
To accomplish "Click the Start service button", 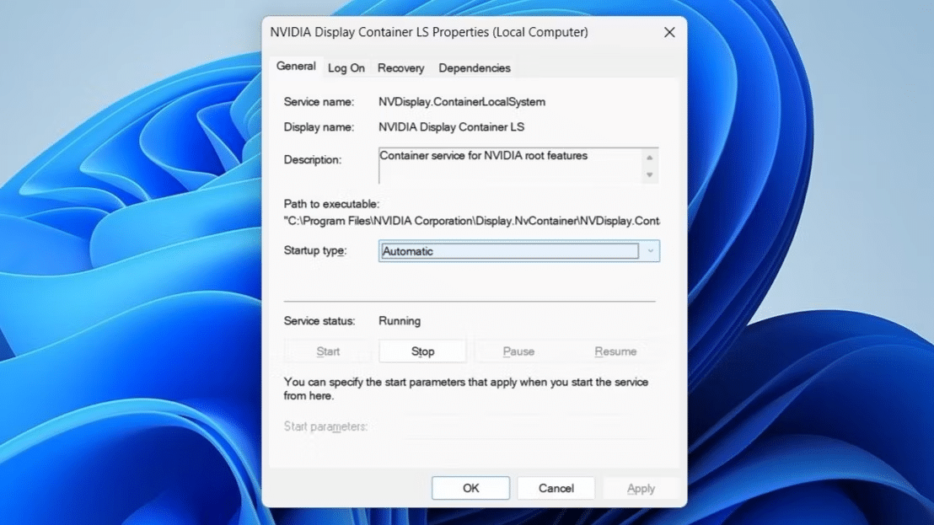I will (327, 351).
